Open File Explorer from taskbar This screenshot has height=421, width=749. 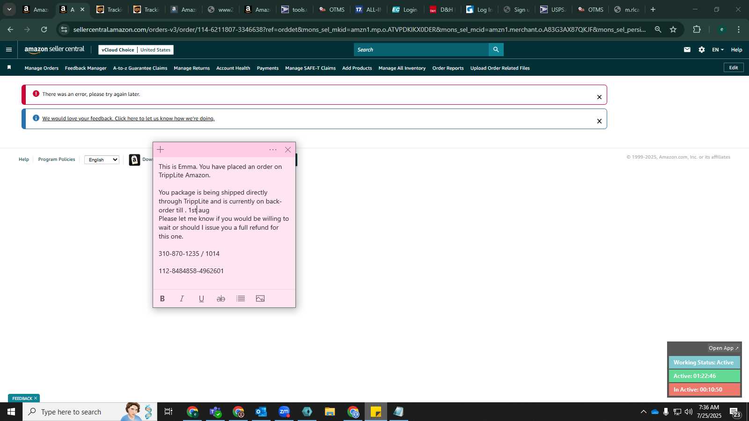(330, 412)
